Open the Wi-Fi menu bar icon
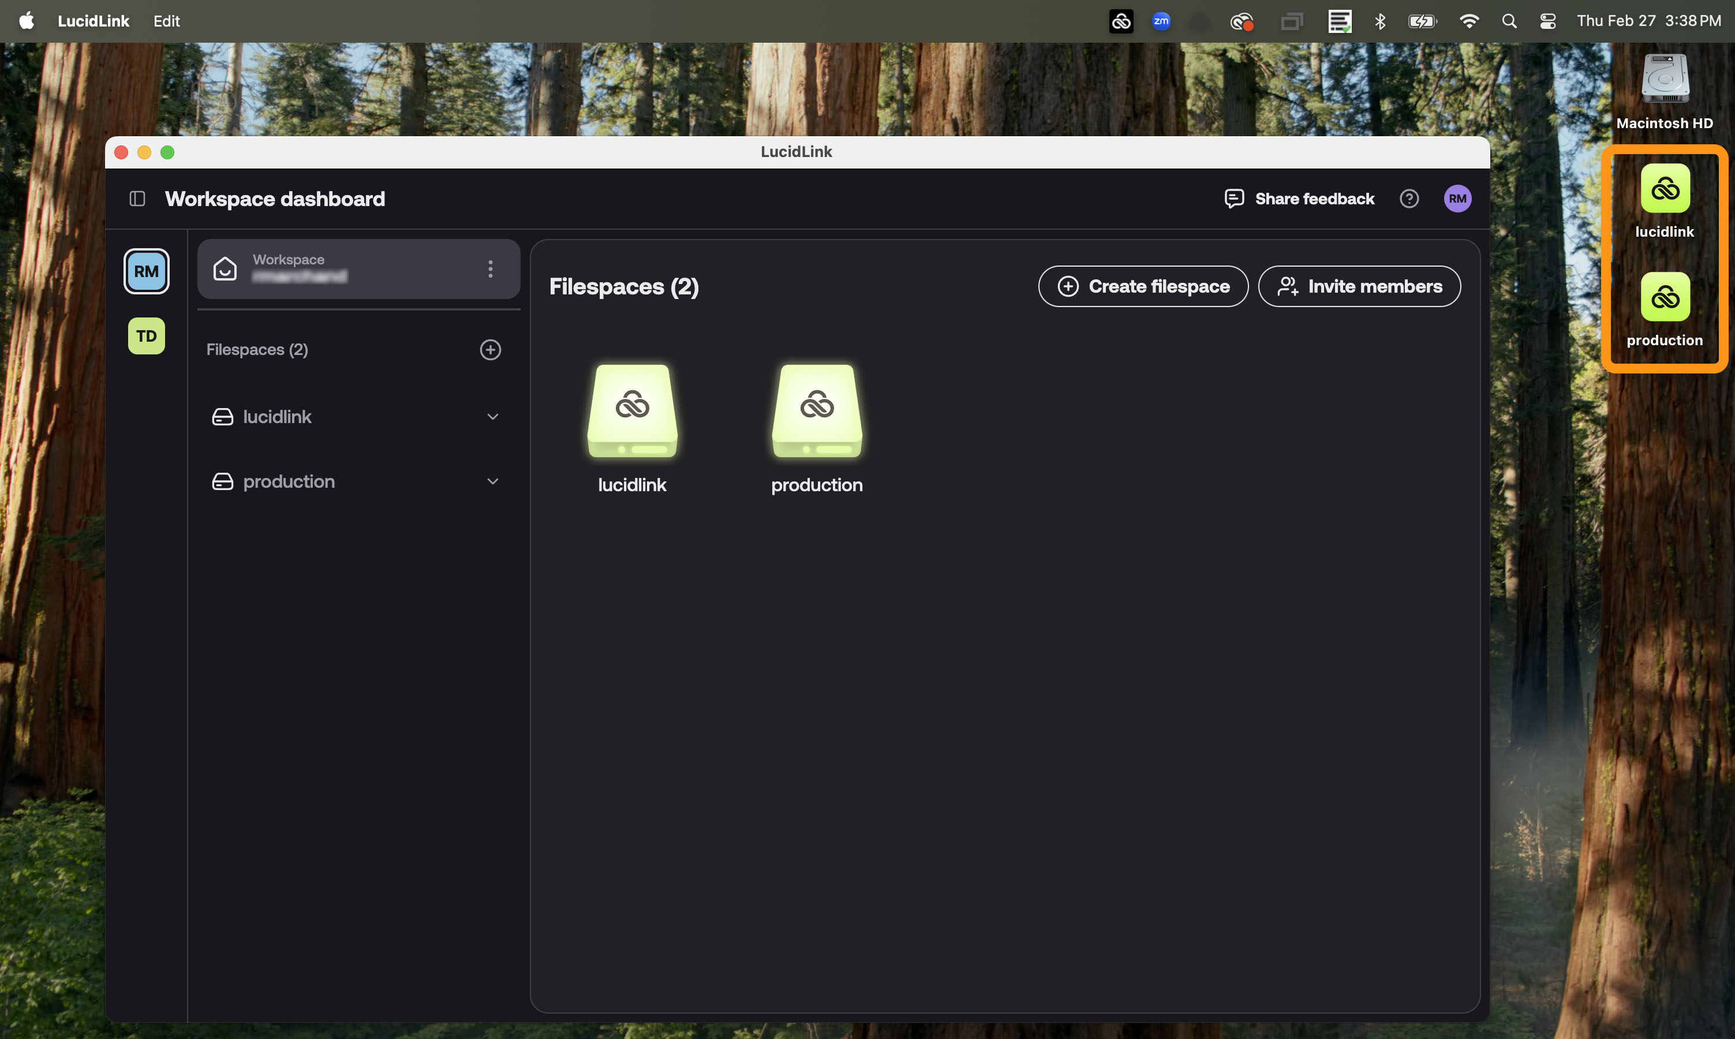 coord(1468,21)
